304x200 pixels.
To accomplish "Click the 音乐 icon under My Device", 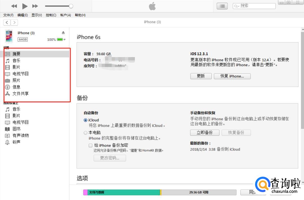I will tap(7, 109).
